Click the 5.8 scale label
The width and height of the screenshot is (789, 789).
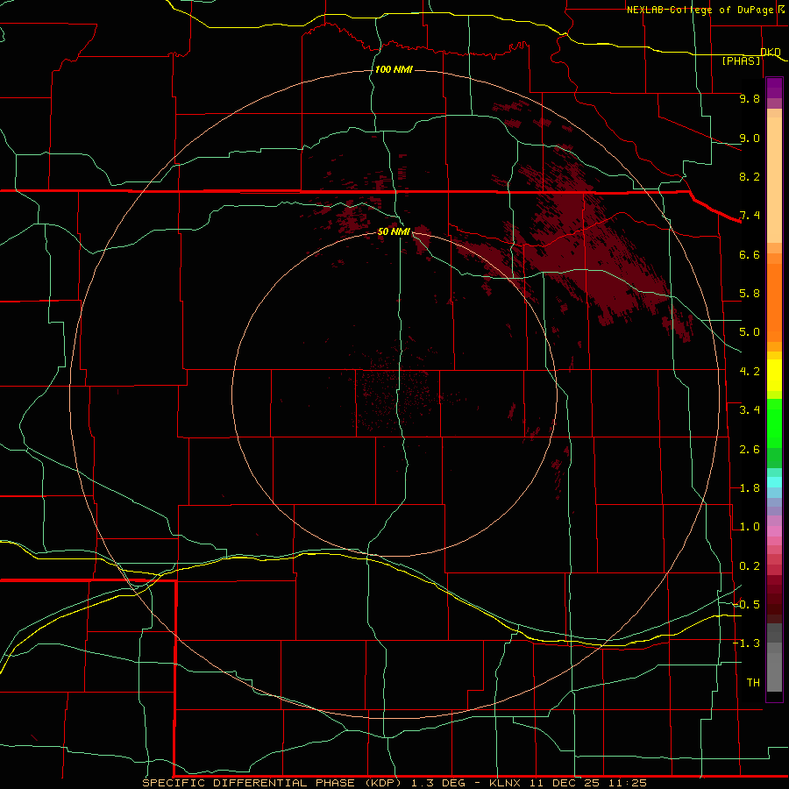point(750,294)
